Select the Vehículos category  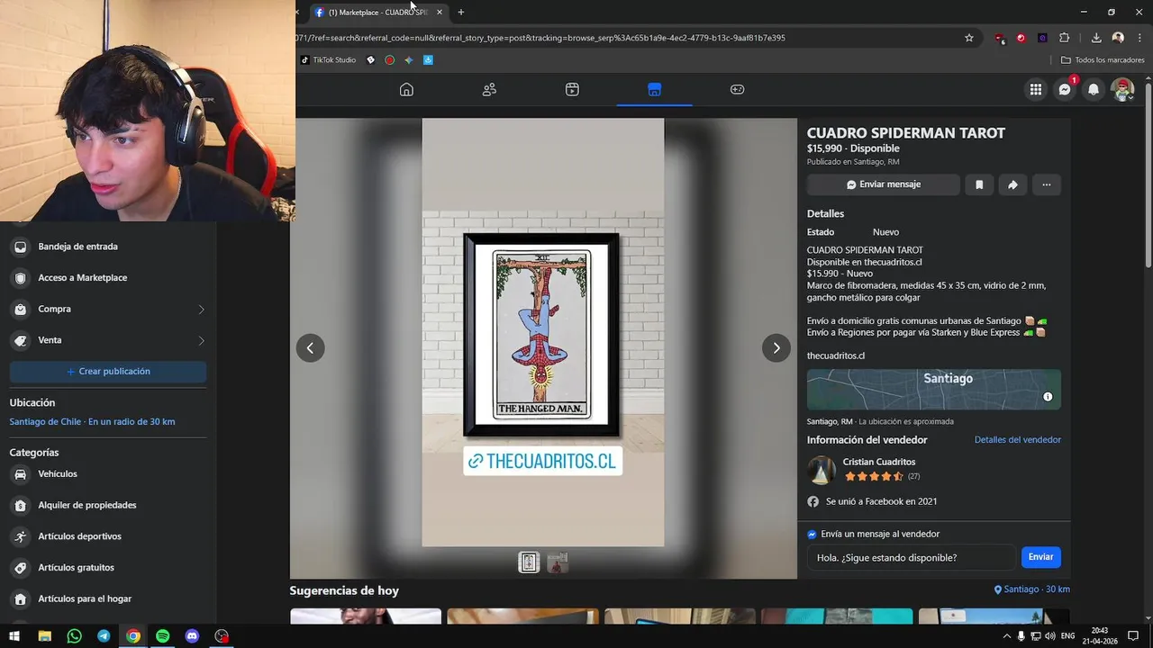pos(108,474)
